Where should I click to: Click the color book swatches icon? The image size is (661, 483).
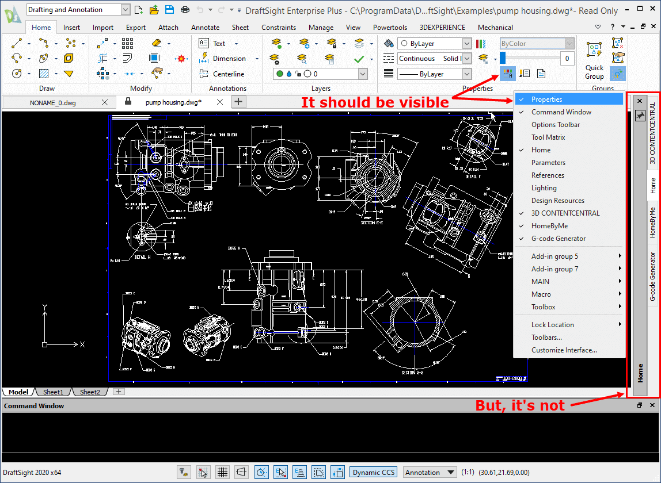point(481,43)
